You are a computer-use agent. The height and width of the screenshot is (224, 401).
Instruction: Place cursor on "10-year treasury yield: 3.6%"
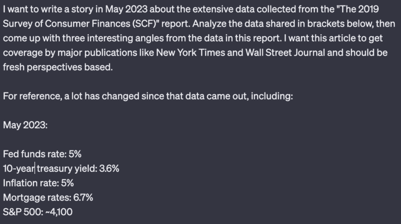click(61, 169)
